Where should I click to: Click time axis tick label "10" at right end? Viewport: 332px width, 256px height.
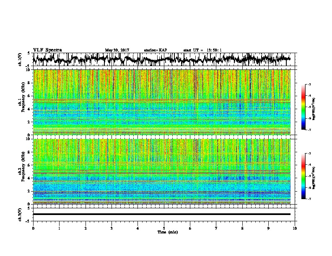(295, 228)
